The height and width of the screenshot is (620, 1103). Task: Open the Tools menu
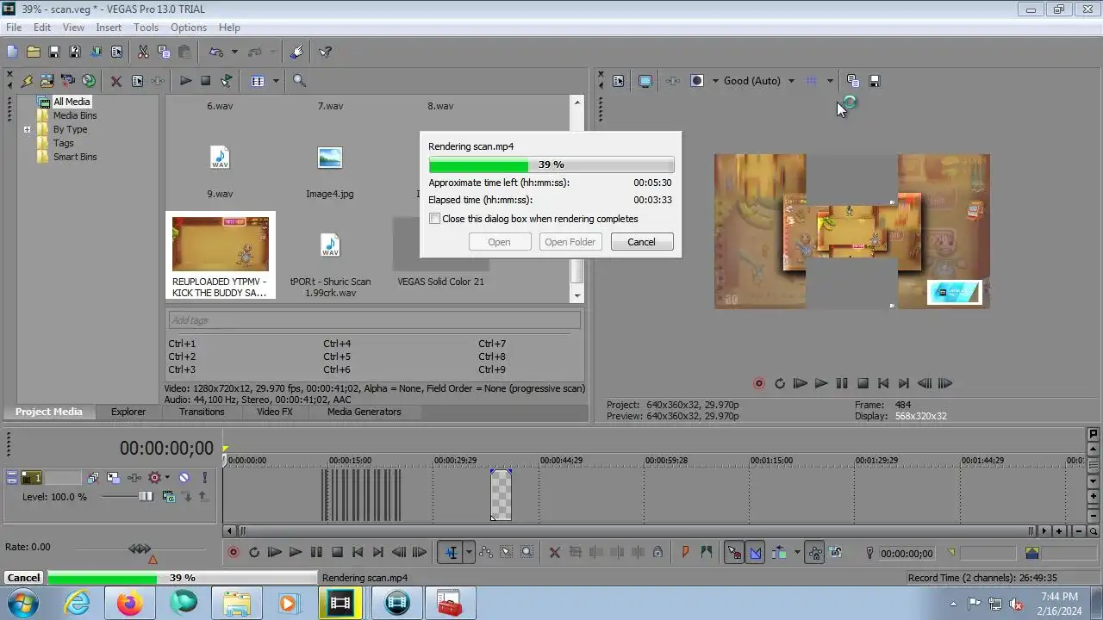pos(146,28)
